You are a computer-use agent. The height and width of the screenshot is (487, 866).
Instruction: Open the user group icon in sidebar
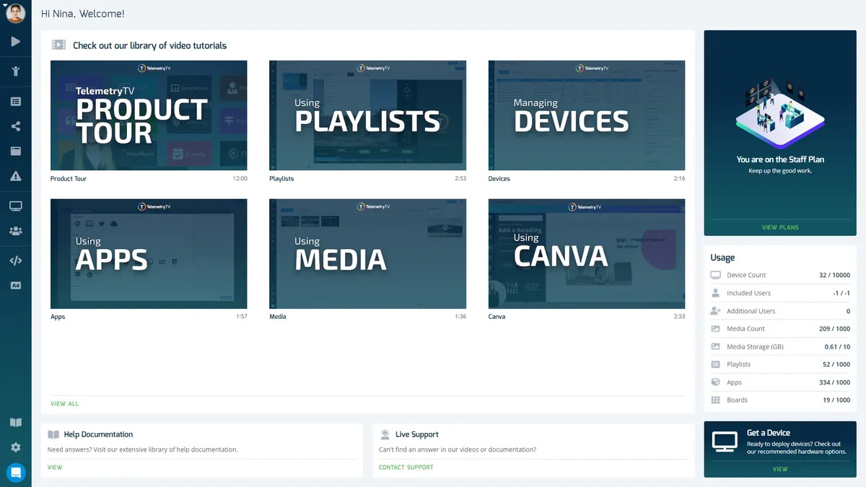[16, 231]
